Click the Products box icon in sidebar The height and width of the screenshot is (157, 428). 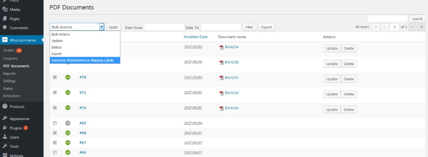[5, 107]
